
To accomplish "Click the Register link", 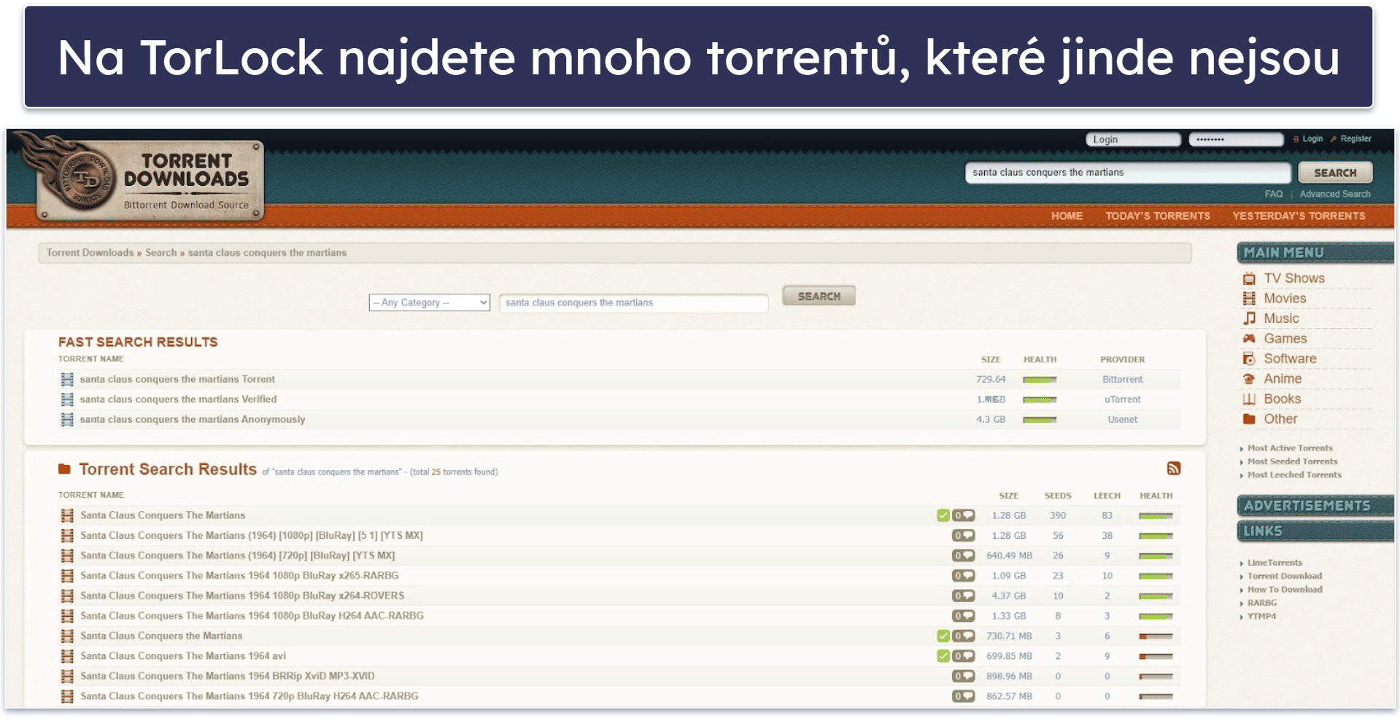I will 1355,139.
